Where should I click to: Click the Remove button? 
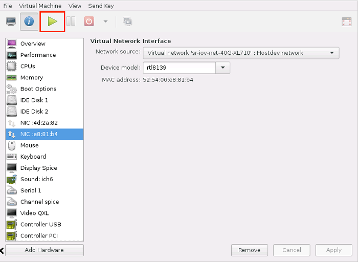pyautogui.click(x=250, y=250)
